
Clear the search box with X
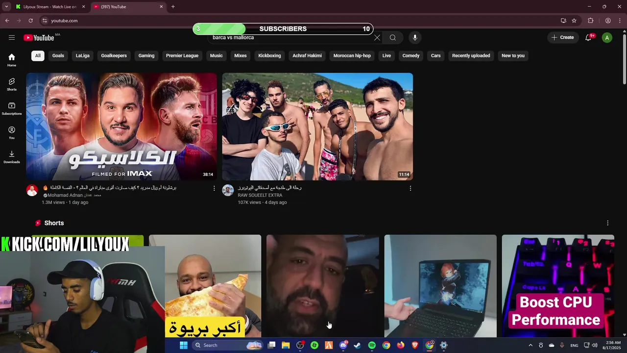click(377, 38)
